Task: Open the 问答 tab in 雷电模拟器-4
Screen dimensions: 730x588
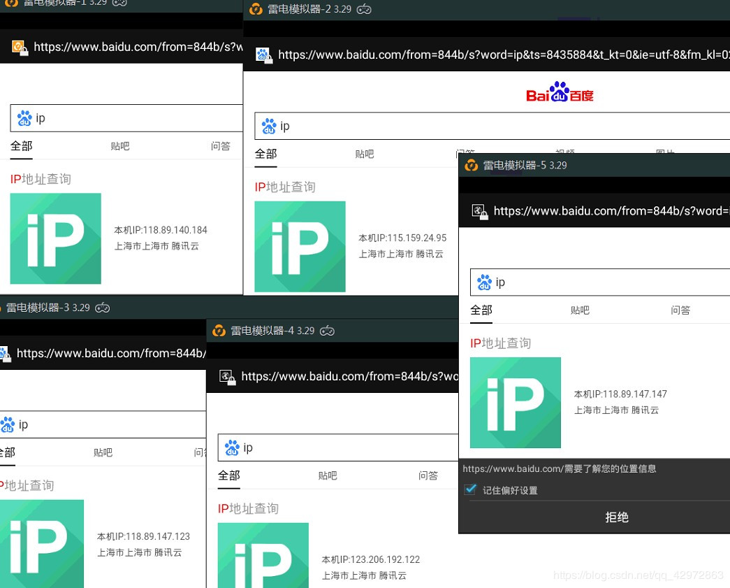Action: pyautogui.click(x=428, y=475)
